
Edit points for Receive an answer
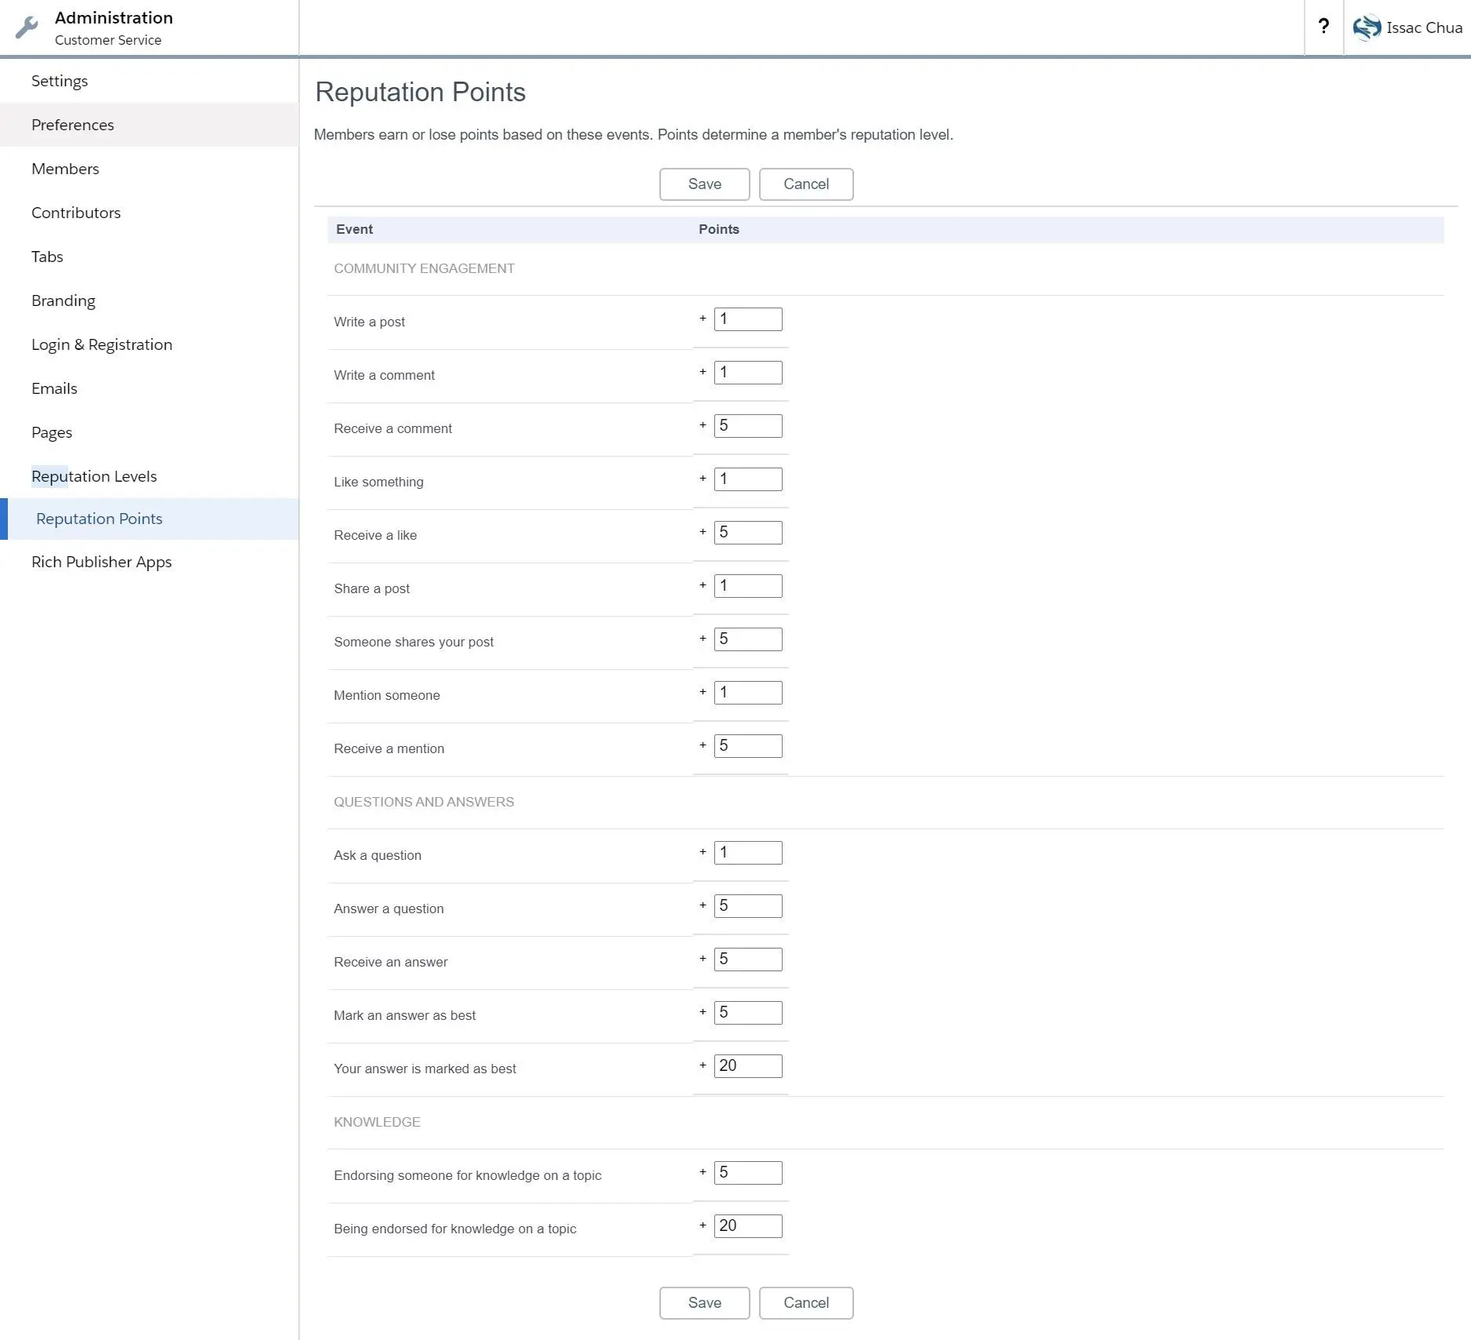tap(748, 959)
